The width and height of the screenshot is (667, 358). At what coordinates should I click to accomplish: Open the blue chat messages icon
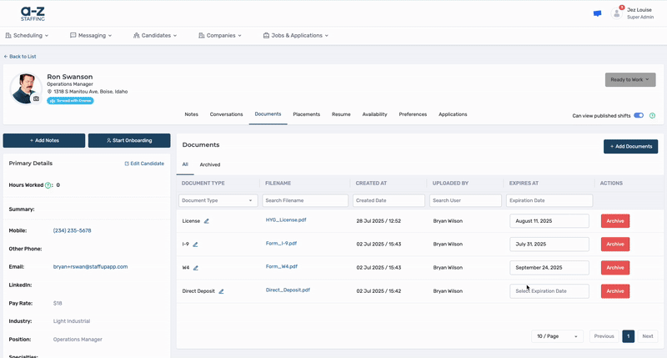click(x=597, y=13)
